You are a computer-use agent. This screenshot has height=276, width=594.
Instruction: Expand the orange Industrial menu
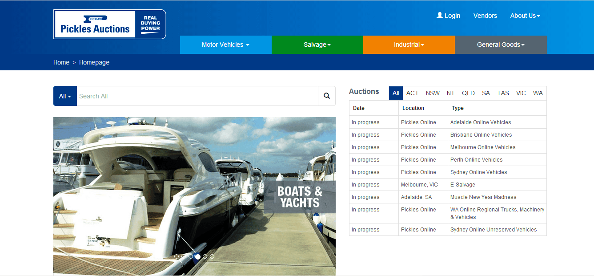(409, 45)
